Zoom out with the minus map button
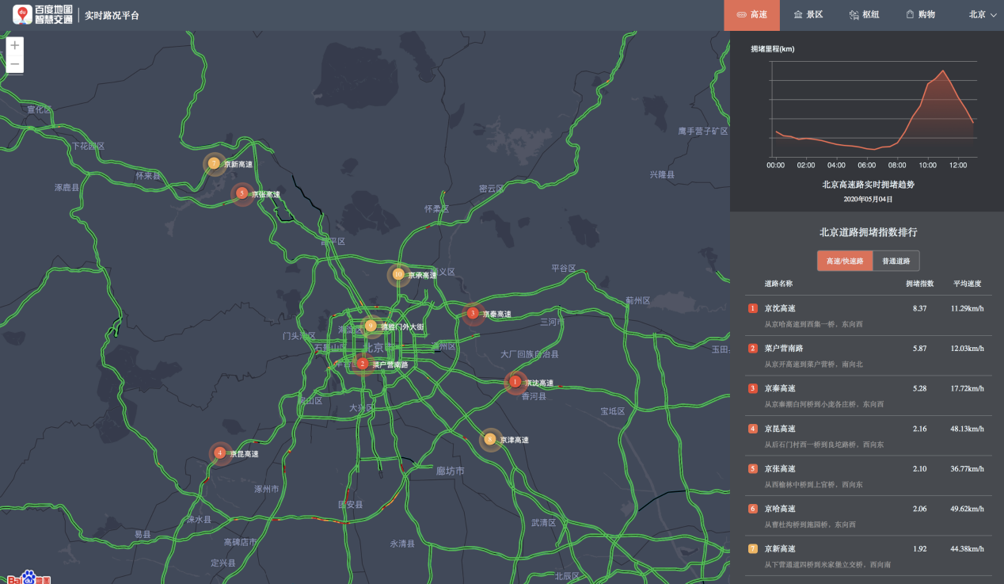This screenshot has width=1004, height=584. pyautogui.click(x=15, y=64)
